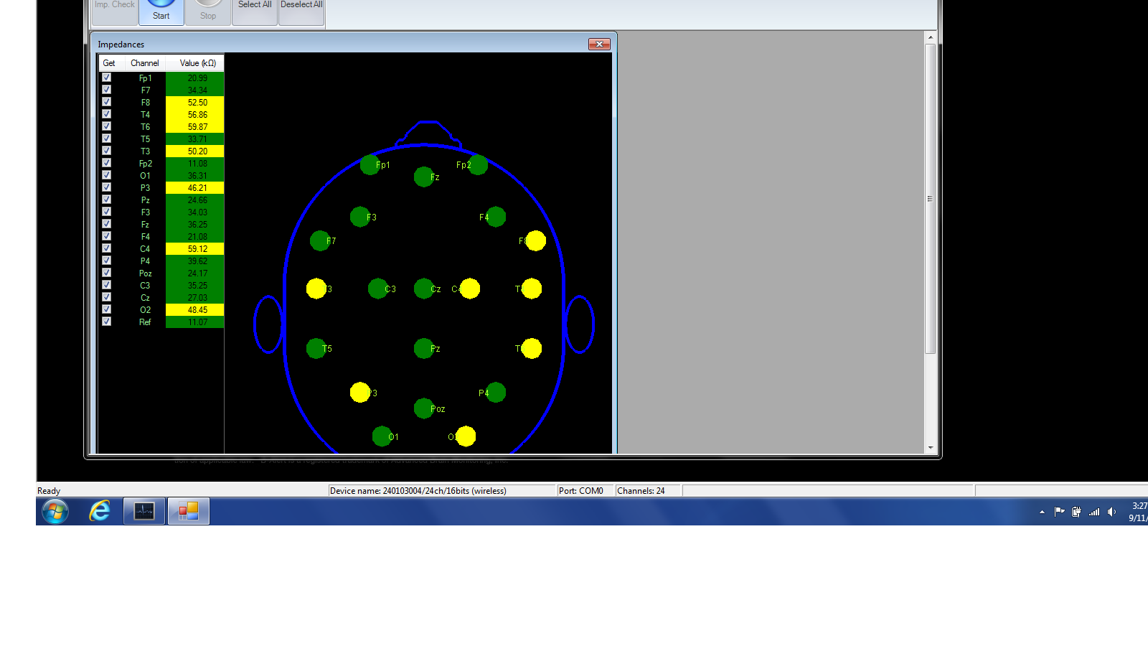The image size is (1148, 646).
Task: Uncheck the Fp1 channel checkbox
Action: click(x=107, y=78)
